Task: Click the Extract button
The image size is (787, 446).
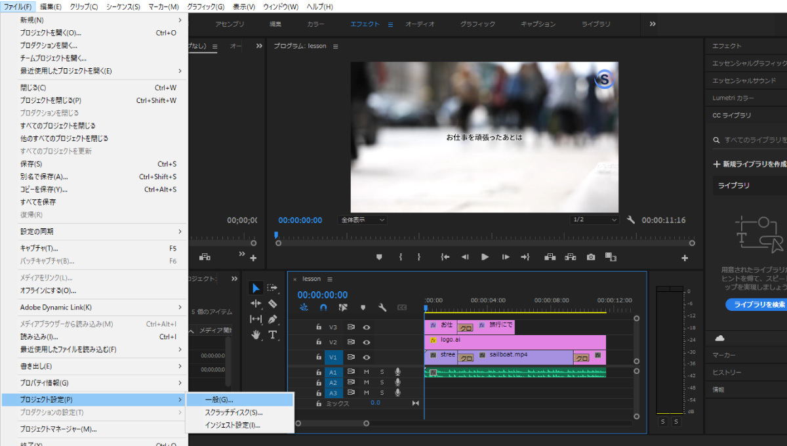Action: (x=571, y=257)
